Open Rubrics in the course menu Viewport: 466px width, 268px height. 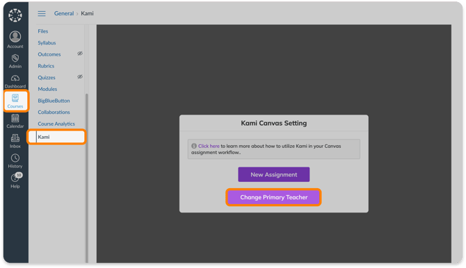tap(46, 66)
